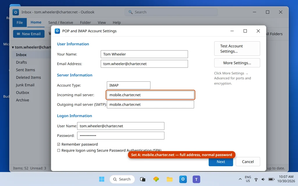The width and height of the screenshot is (298, 186).
Task: Click the User Name field
Action: (121, 126)
